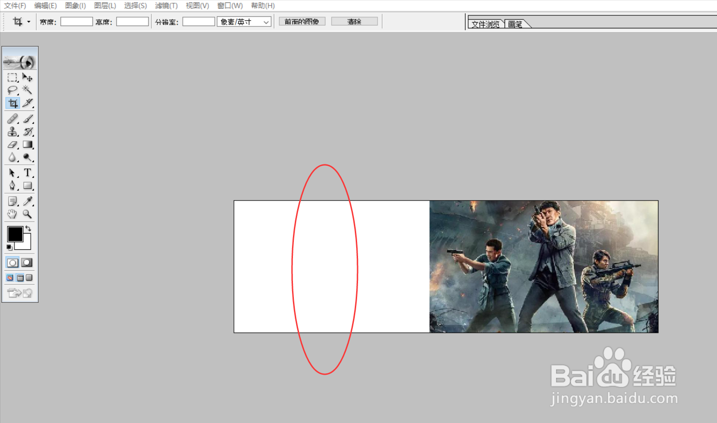Select the Lasso tool

pos(13,90)
